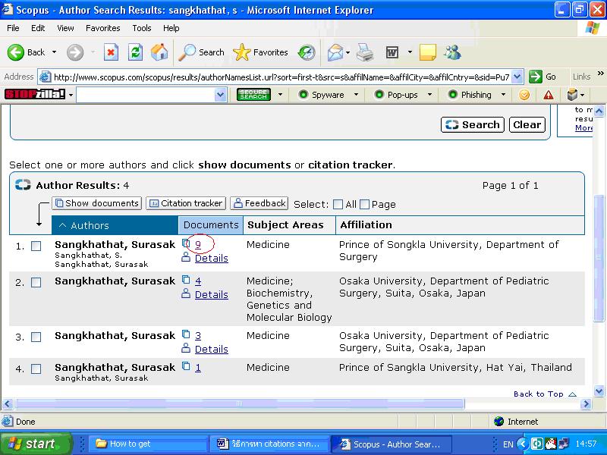Open the View menu
The image size is (607, 455).
pos(65,28)
